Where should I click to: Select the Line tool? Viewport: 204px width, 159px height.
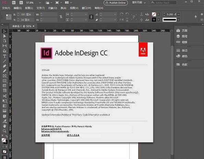(4, 61)
